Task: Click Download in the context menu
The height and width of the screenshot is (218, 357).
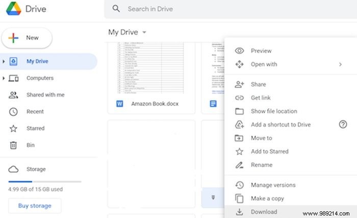Action: [x=291, y=212]
